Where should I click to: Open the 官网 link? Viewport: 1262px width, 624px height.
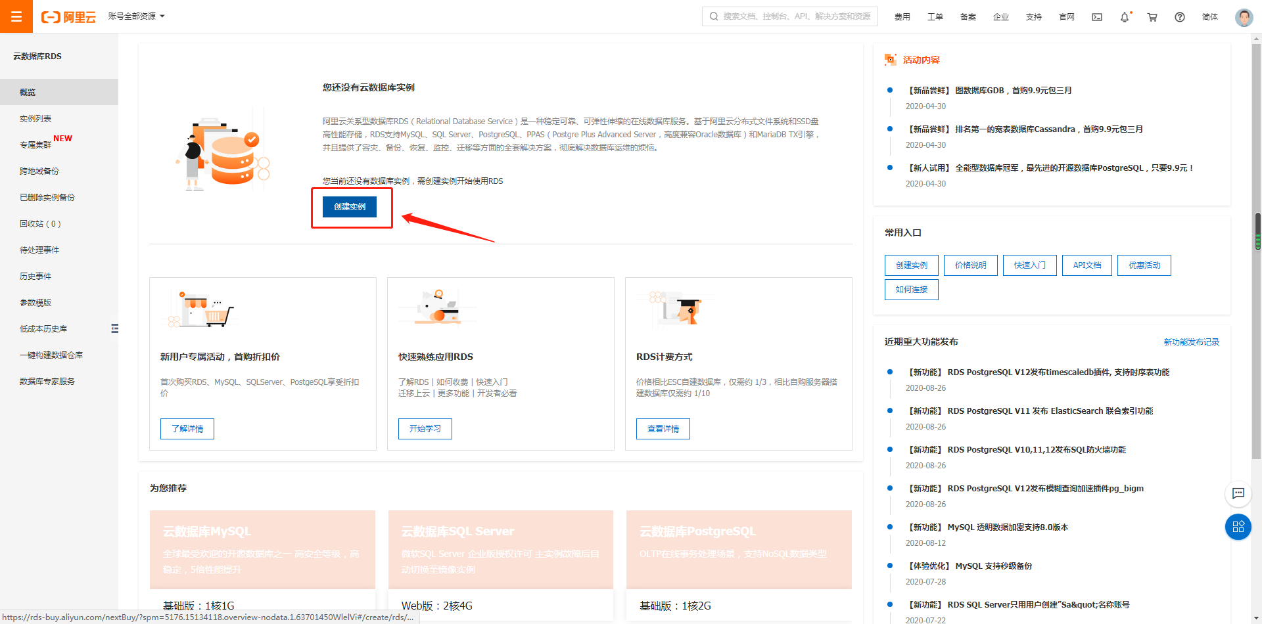click(1066, 17)
